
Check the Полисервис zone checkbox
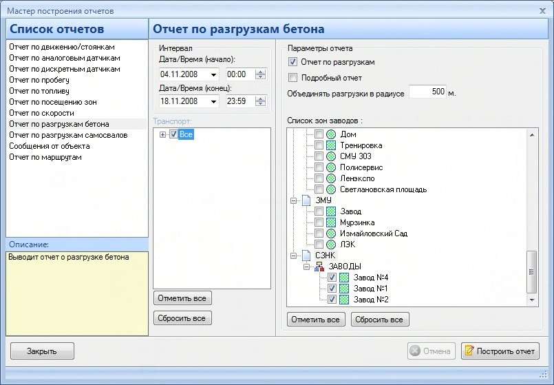(319, 167)
